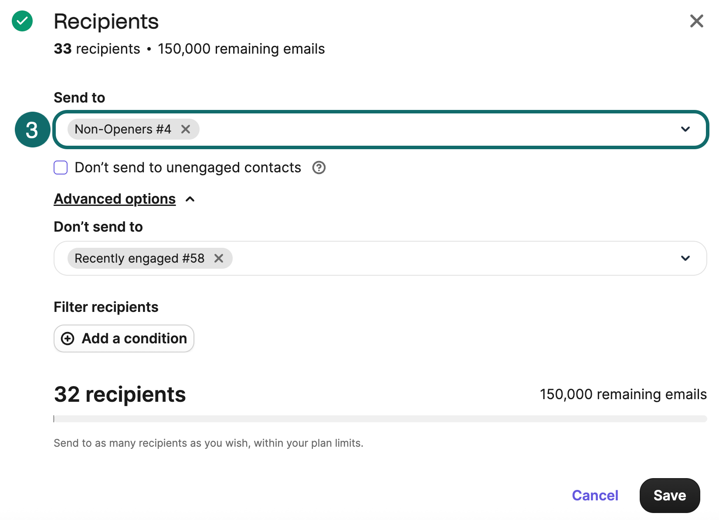Collapse Advanced options chevron
The height and width of the screenshot is (520, 719).
pos(190,199)
